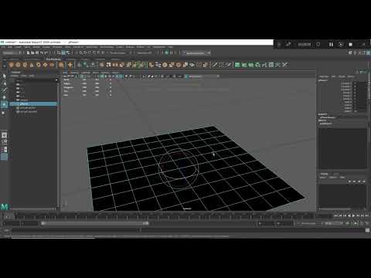Screen dimensions: 371x278
Task: Create a polygon cylinder from the shelf
Action: coord(25,65)
